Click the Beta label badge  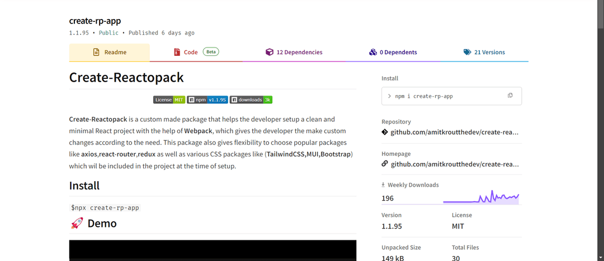point(211,51)
